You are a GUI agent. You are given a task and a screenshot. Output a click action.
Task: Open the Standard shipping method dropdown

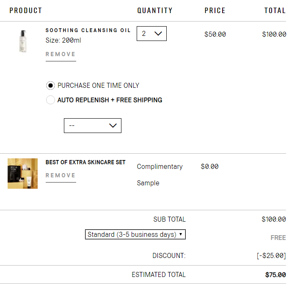135,235
